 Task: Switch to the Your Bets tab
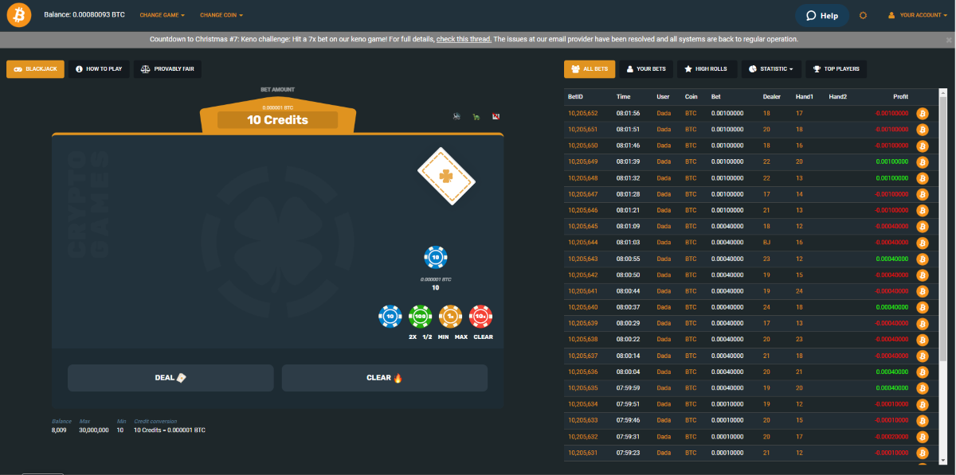pos(646,69)
